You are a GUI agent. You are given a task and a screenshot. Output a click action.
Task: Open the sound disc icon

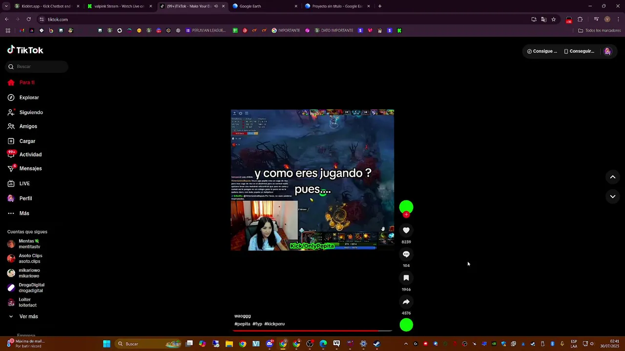tap(406, 325)
